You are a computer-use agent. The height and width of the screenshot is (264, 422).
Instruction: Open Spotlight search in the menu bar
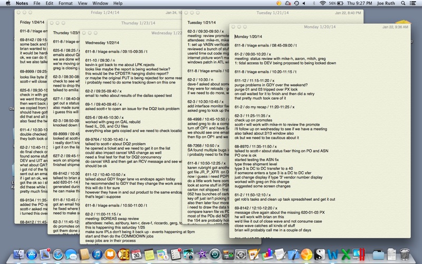[x=403, y=3]
